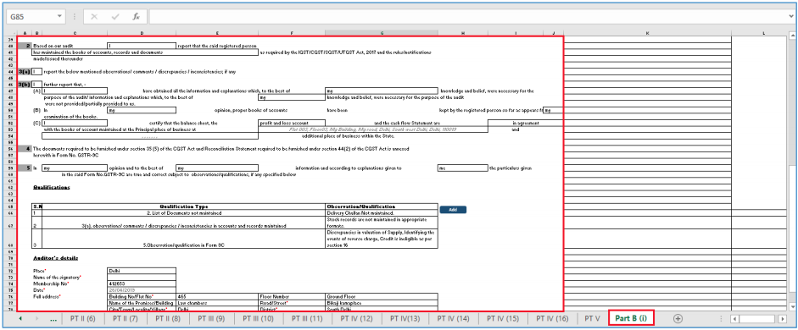Select the Part B (i) sheet tab
Viewport: 798px width, 330px height.
(631, 318)
